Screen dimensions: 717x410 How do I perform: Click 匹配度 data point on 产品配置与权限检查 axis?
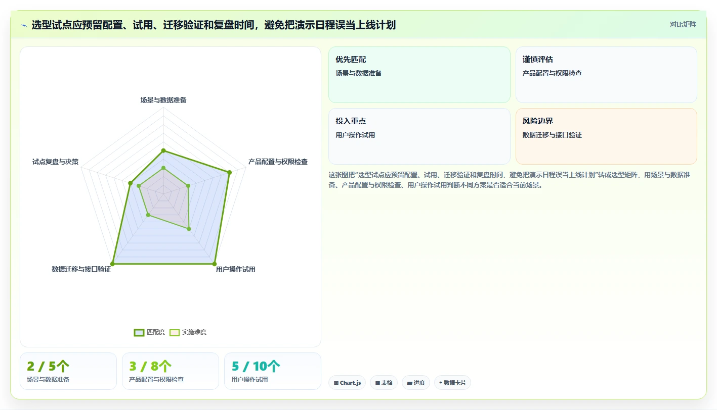pos(229,172)
